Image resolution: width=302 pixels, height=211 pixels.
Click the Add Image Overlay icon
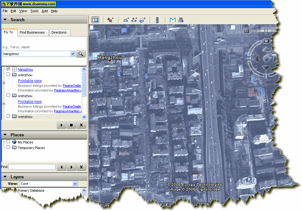click(x=142, y=20)
